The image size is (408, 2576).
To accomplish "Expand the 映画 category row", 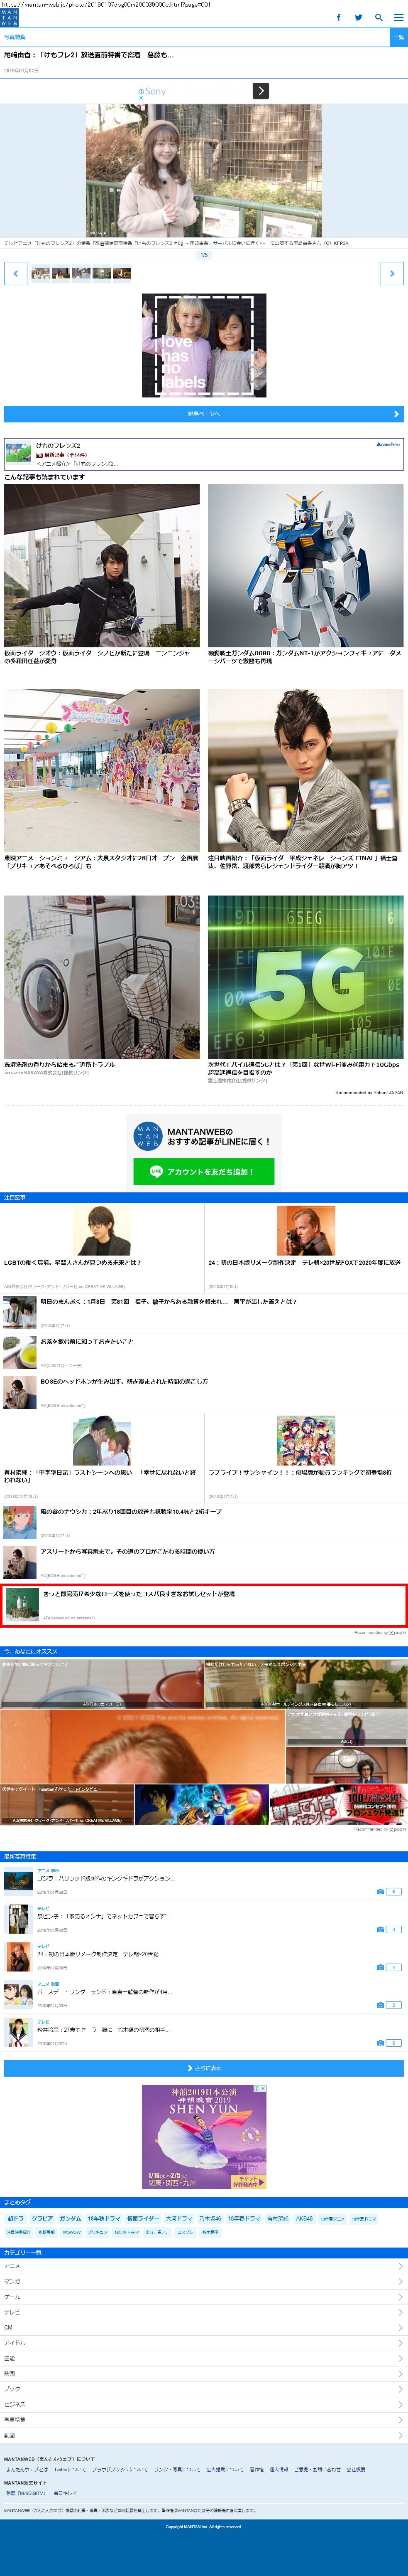I will coord(203,2374).
